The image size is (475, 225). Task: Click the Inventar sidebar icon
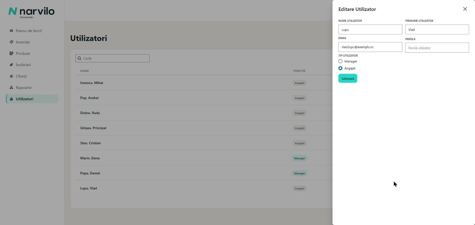coord(11,42)
